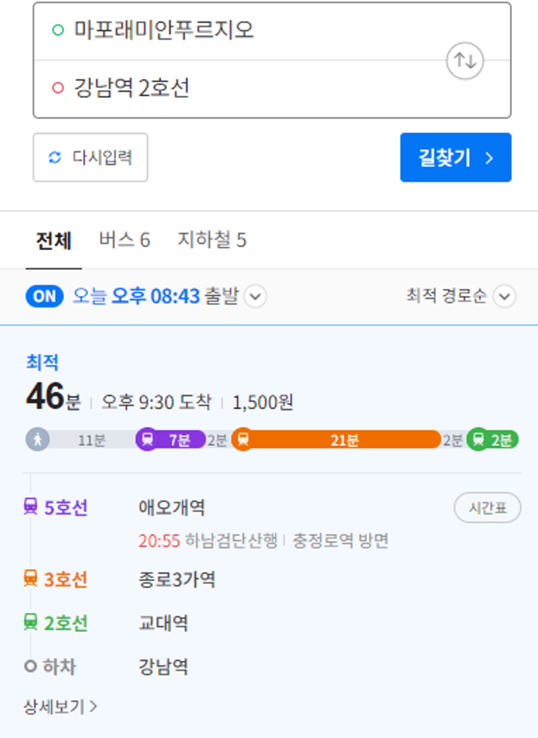The height and width of the screenshot is (738, 538).
Task: Click the blue 길찾기 button
Action: (x=455, y=157)
